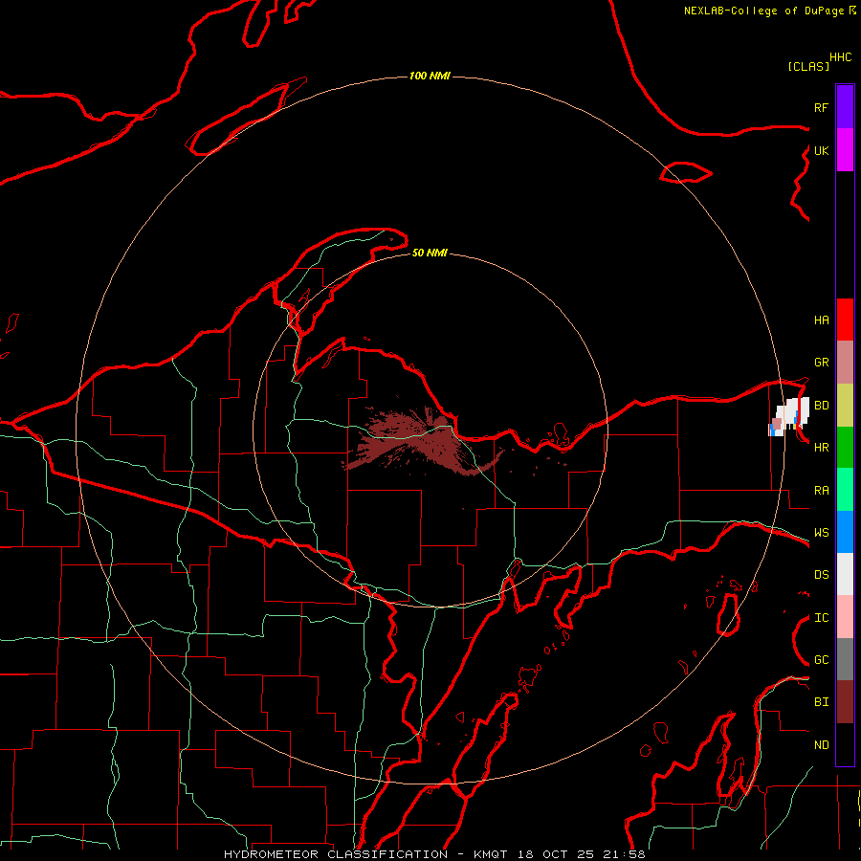Viewport: 861px width, 861px height.
Task: Click the RA legend label
Action: [822, 491]
